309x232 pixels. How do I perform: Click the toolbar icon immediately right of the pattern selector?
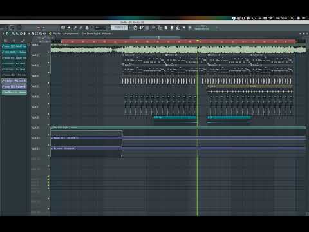[135, 28]
